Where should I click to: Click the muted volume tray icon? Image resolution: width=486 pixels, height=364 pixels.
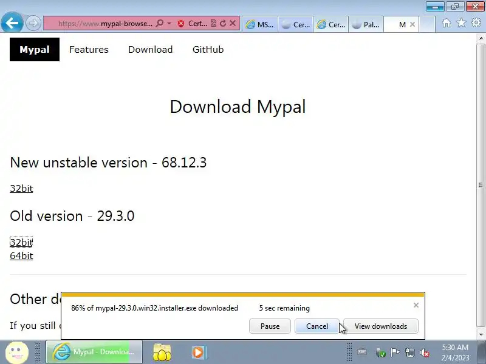click(x=424, y=352)
